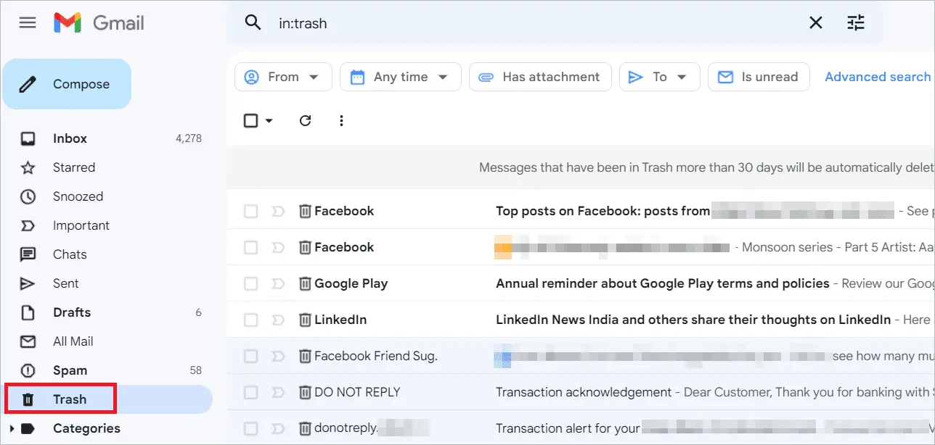Clear the search with the X icon
The width and height of the screenshot is (935, 445).
pos(816,23)
